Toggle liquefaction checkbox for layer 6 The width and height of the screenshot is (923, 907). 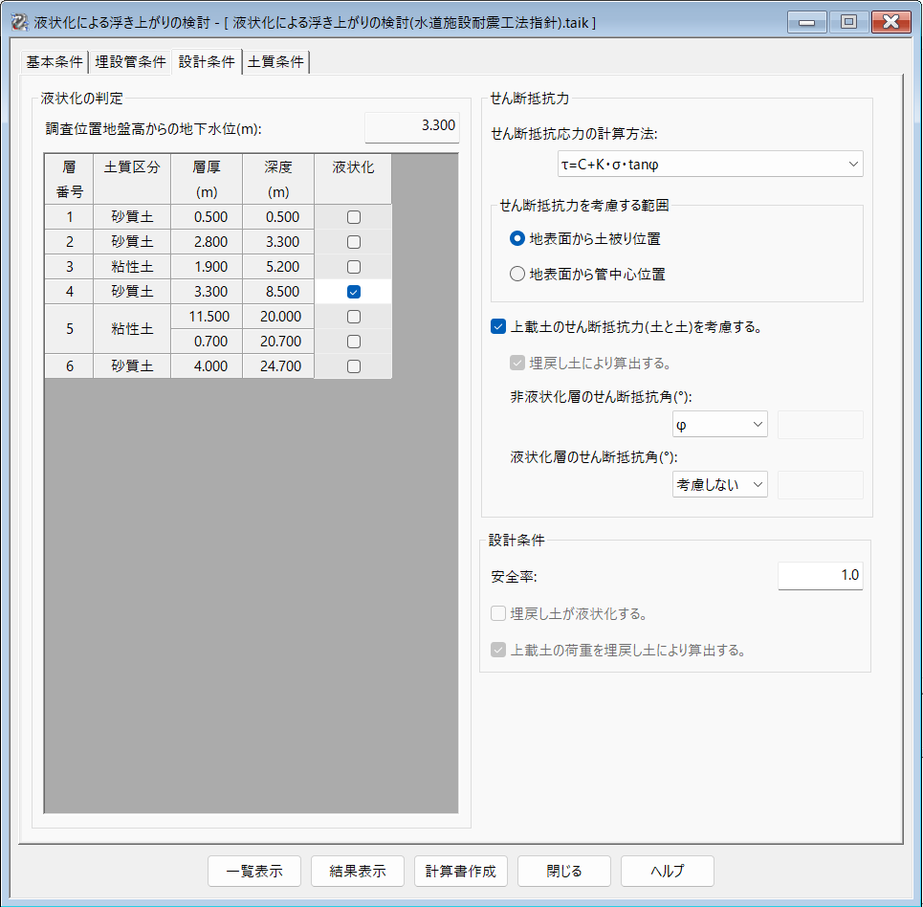tap(353, 365)
